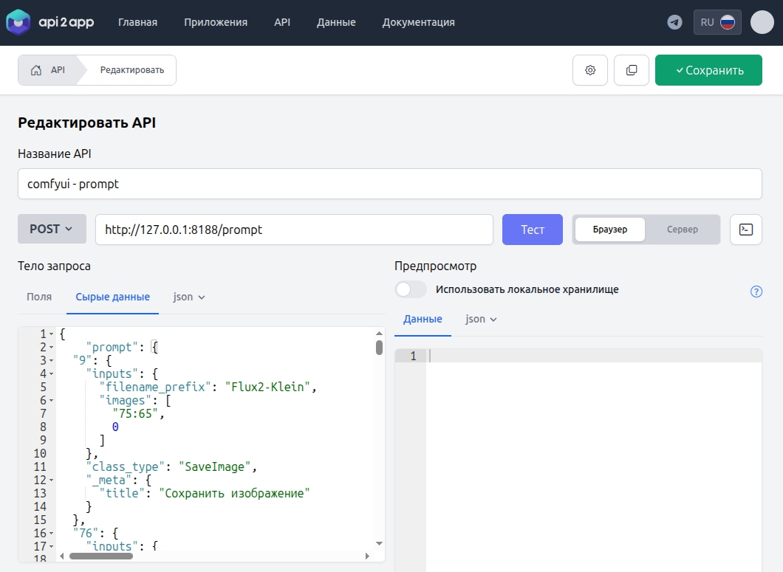Image resolution: width=783 pixels, height=572 pixels.
Task: Click the duplicate API copy icon
Action: pos(632,70)
